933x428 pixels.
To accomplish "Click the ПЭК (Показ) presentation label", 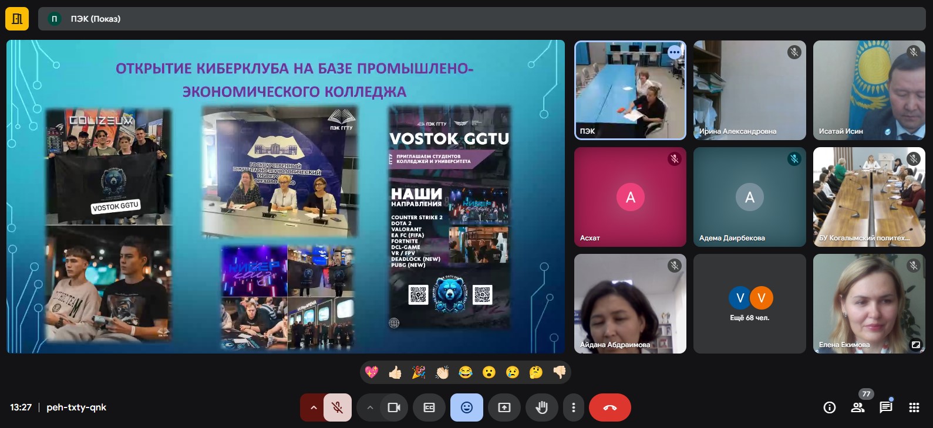I will (96, 19).
